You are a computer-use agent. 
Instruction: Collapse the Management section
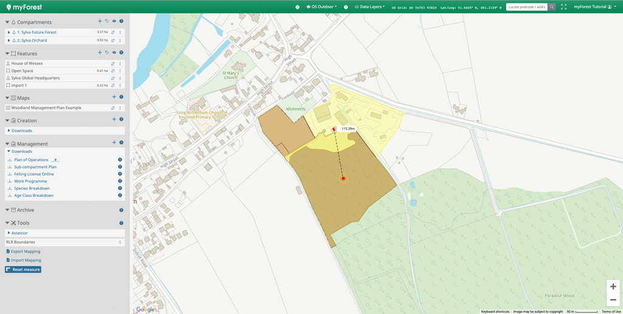pos(7,144)
